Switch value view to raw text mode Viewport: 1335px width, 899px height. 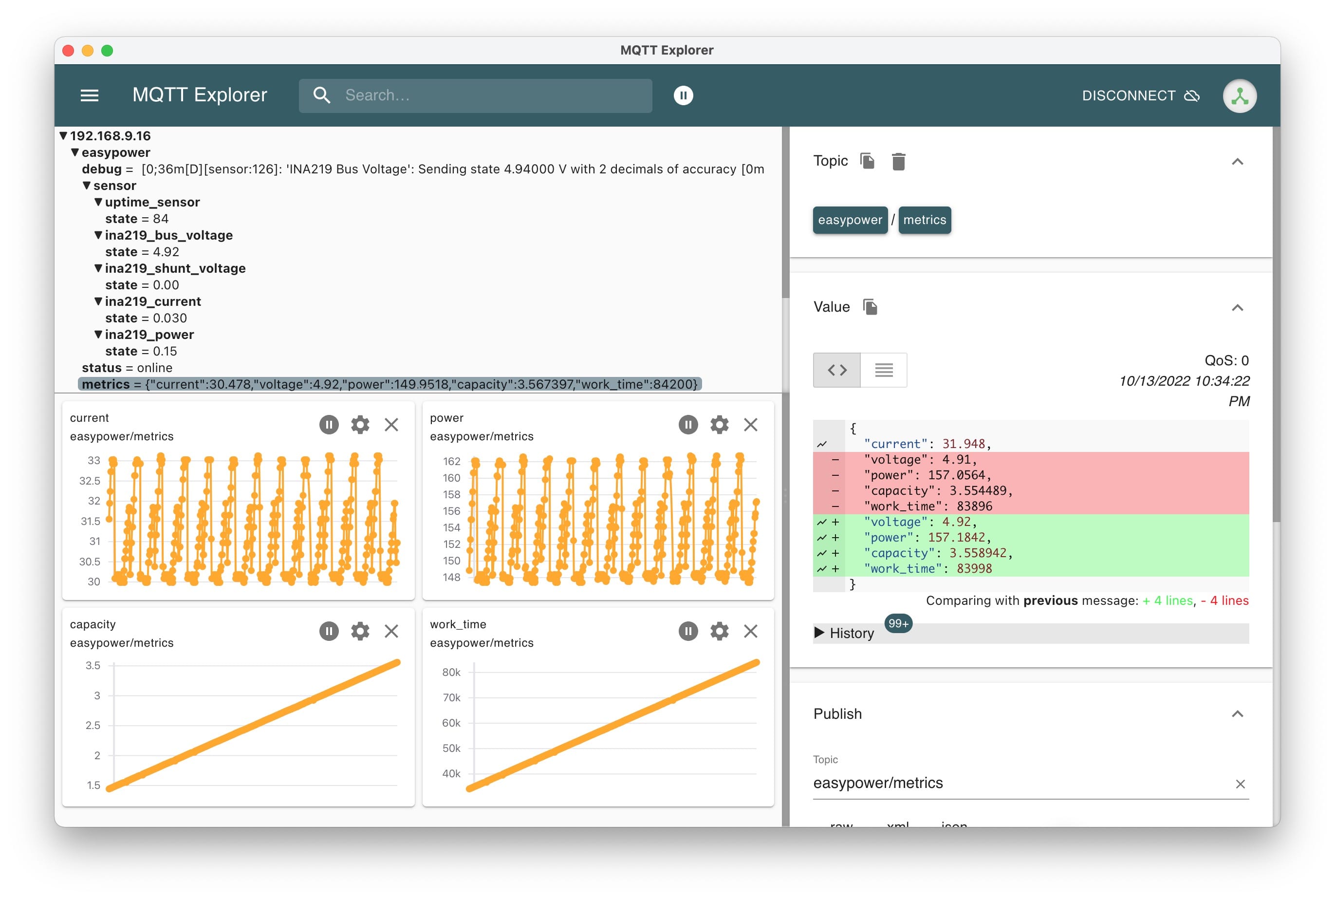[883, 371]
